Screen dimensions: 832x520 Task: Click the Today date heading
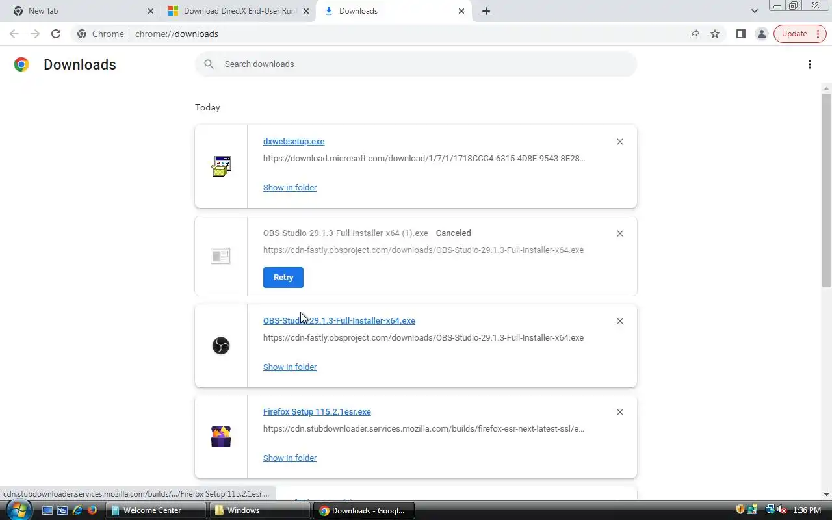[207, 107]
